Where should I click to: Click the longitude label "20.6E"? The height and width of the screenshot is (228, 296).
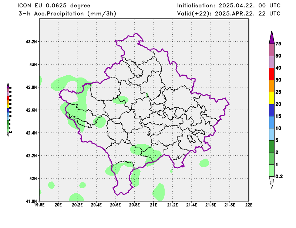click(115, 205)
